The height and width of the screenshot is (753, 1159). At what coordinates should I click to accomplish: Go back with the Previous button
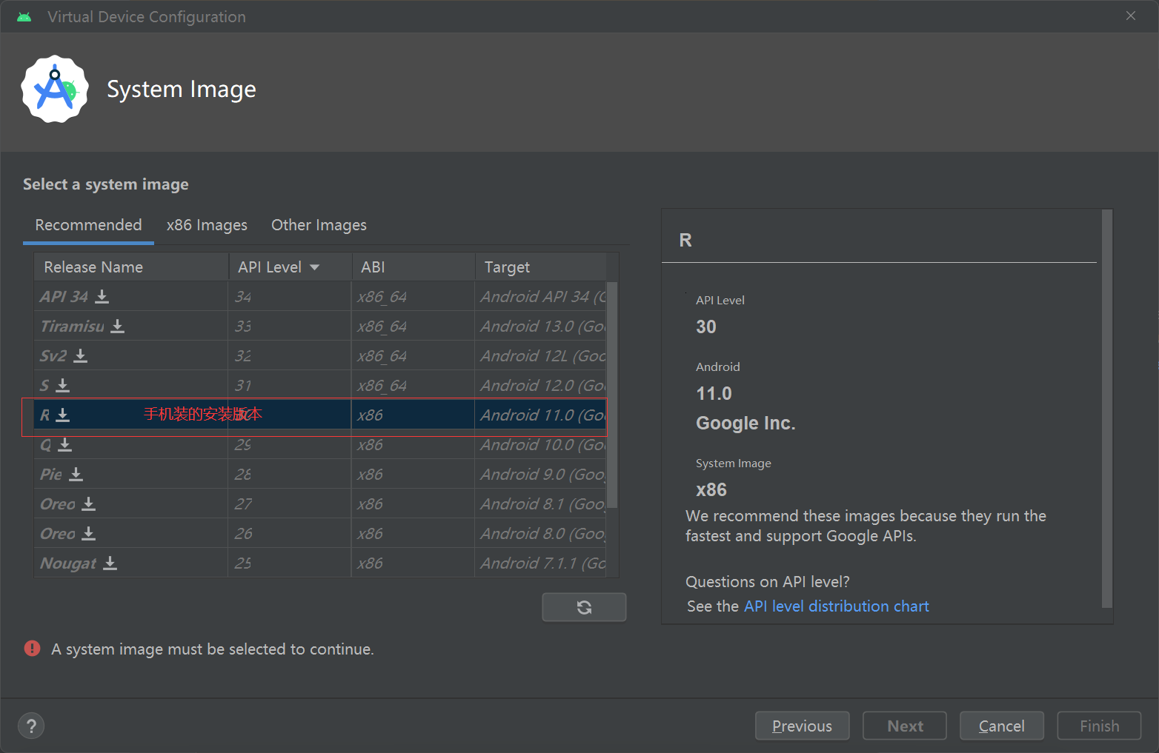(x=802, y=726)
